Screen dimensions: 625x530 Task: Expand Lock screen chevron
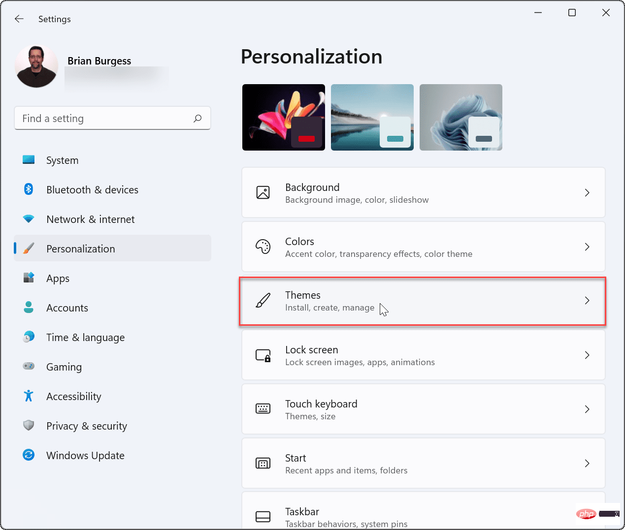[587, 355]
